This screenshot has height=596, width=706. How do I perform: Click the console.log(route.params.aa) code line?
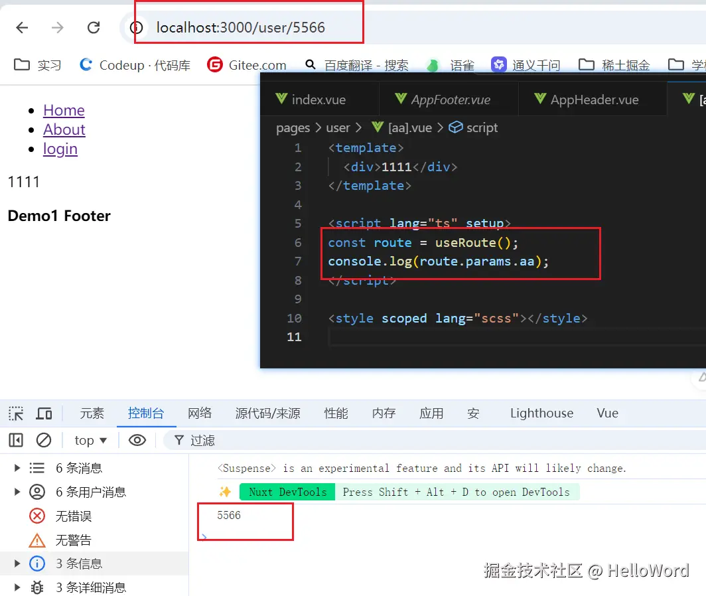(x=438, y=261)
